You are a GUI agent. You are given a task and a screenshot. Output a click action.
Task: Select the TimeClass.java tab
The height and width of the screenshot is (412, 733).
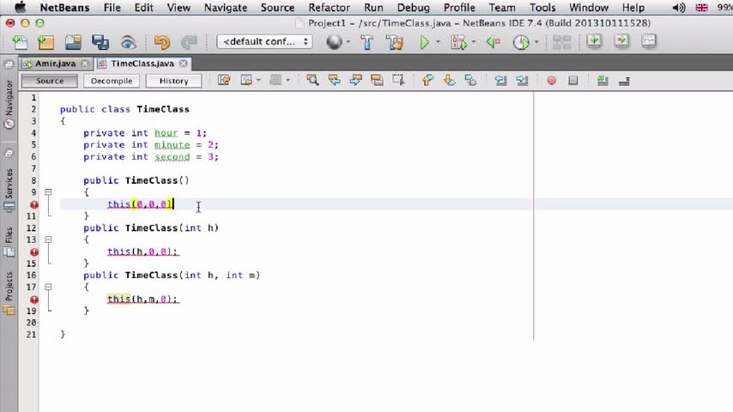tap(142, 64)
